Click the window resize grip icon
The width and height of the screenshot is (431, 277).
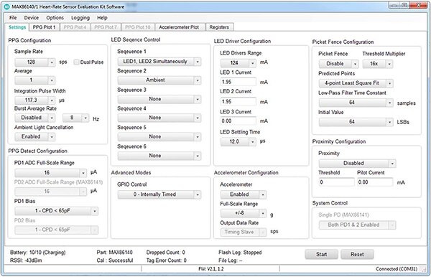424,270
